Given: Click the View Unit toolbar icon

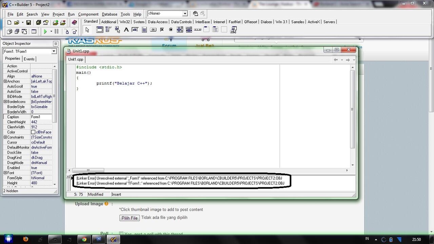Looking at the screenshot, I should click(9, 32).
